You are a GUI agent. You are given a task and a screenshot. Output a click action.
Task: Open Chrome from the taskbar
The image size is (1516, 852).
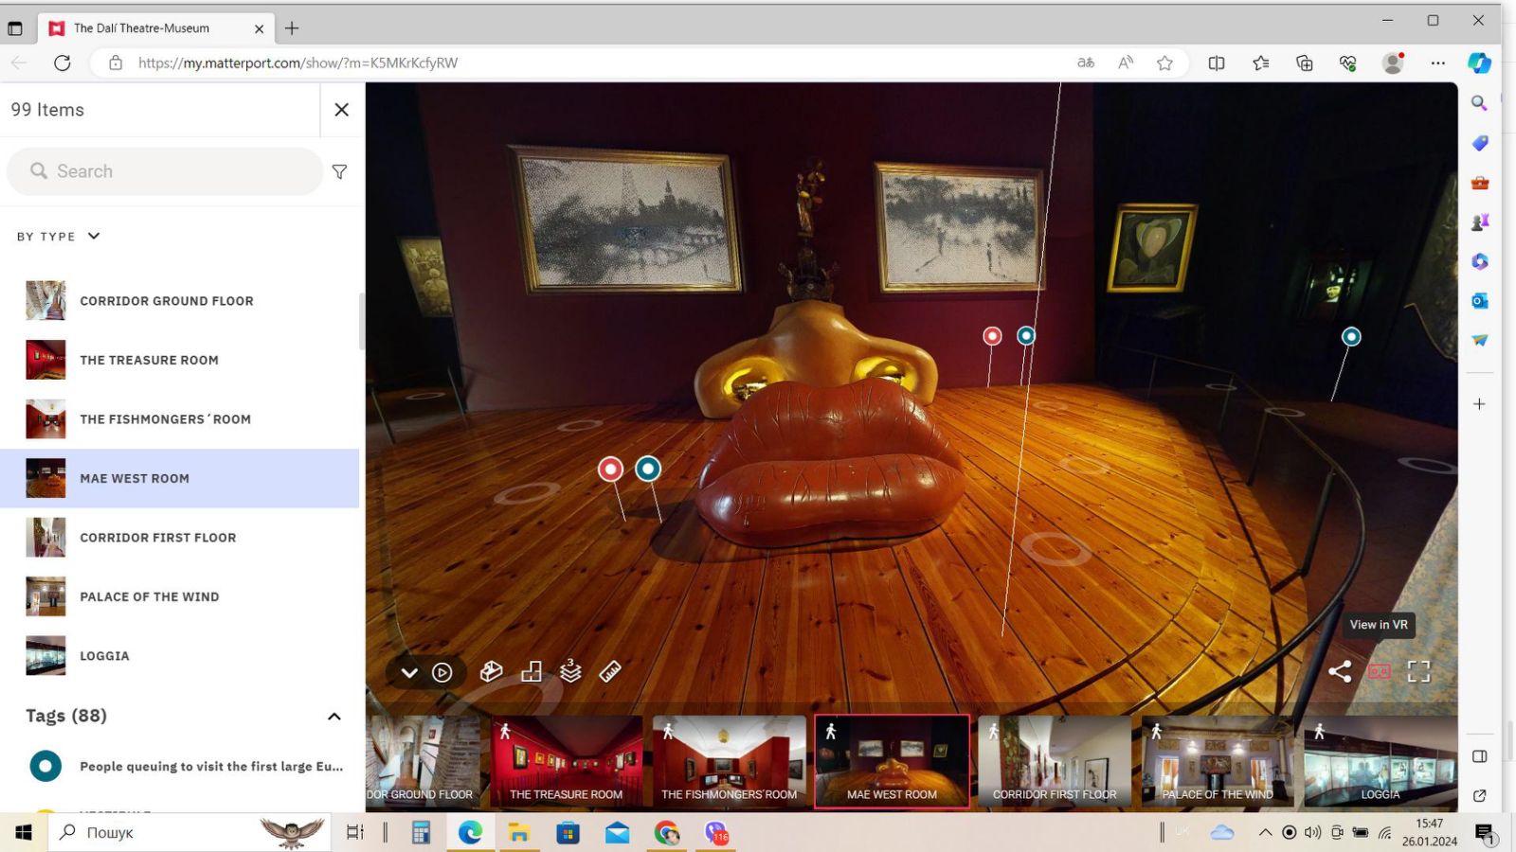click(x=666, y=832)
